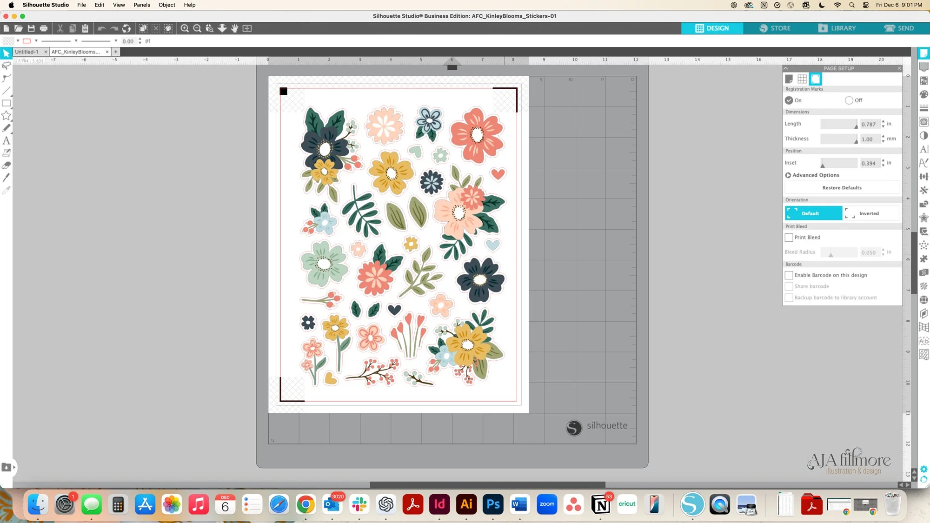
Task: Switch to the Untitled-1 document tab
Action: pyautogui.click(x=27, y=52)
